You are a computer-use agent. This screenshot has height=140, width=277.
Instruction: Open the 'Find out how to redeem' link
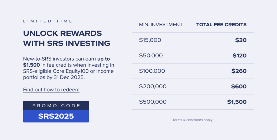[x=51, y=90]
